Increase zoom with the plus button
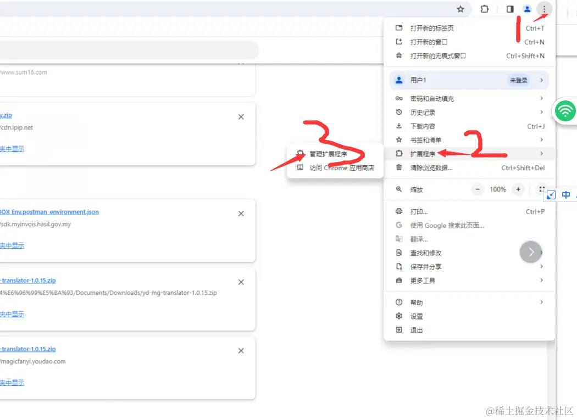The image size is (577, 420). [x=518, y=189]
